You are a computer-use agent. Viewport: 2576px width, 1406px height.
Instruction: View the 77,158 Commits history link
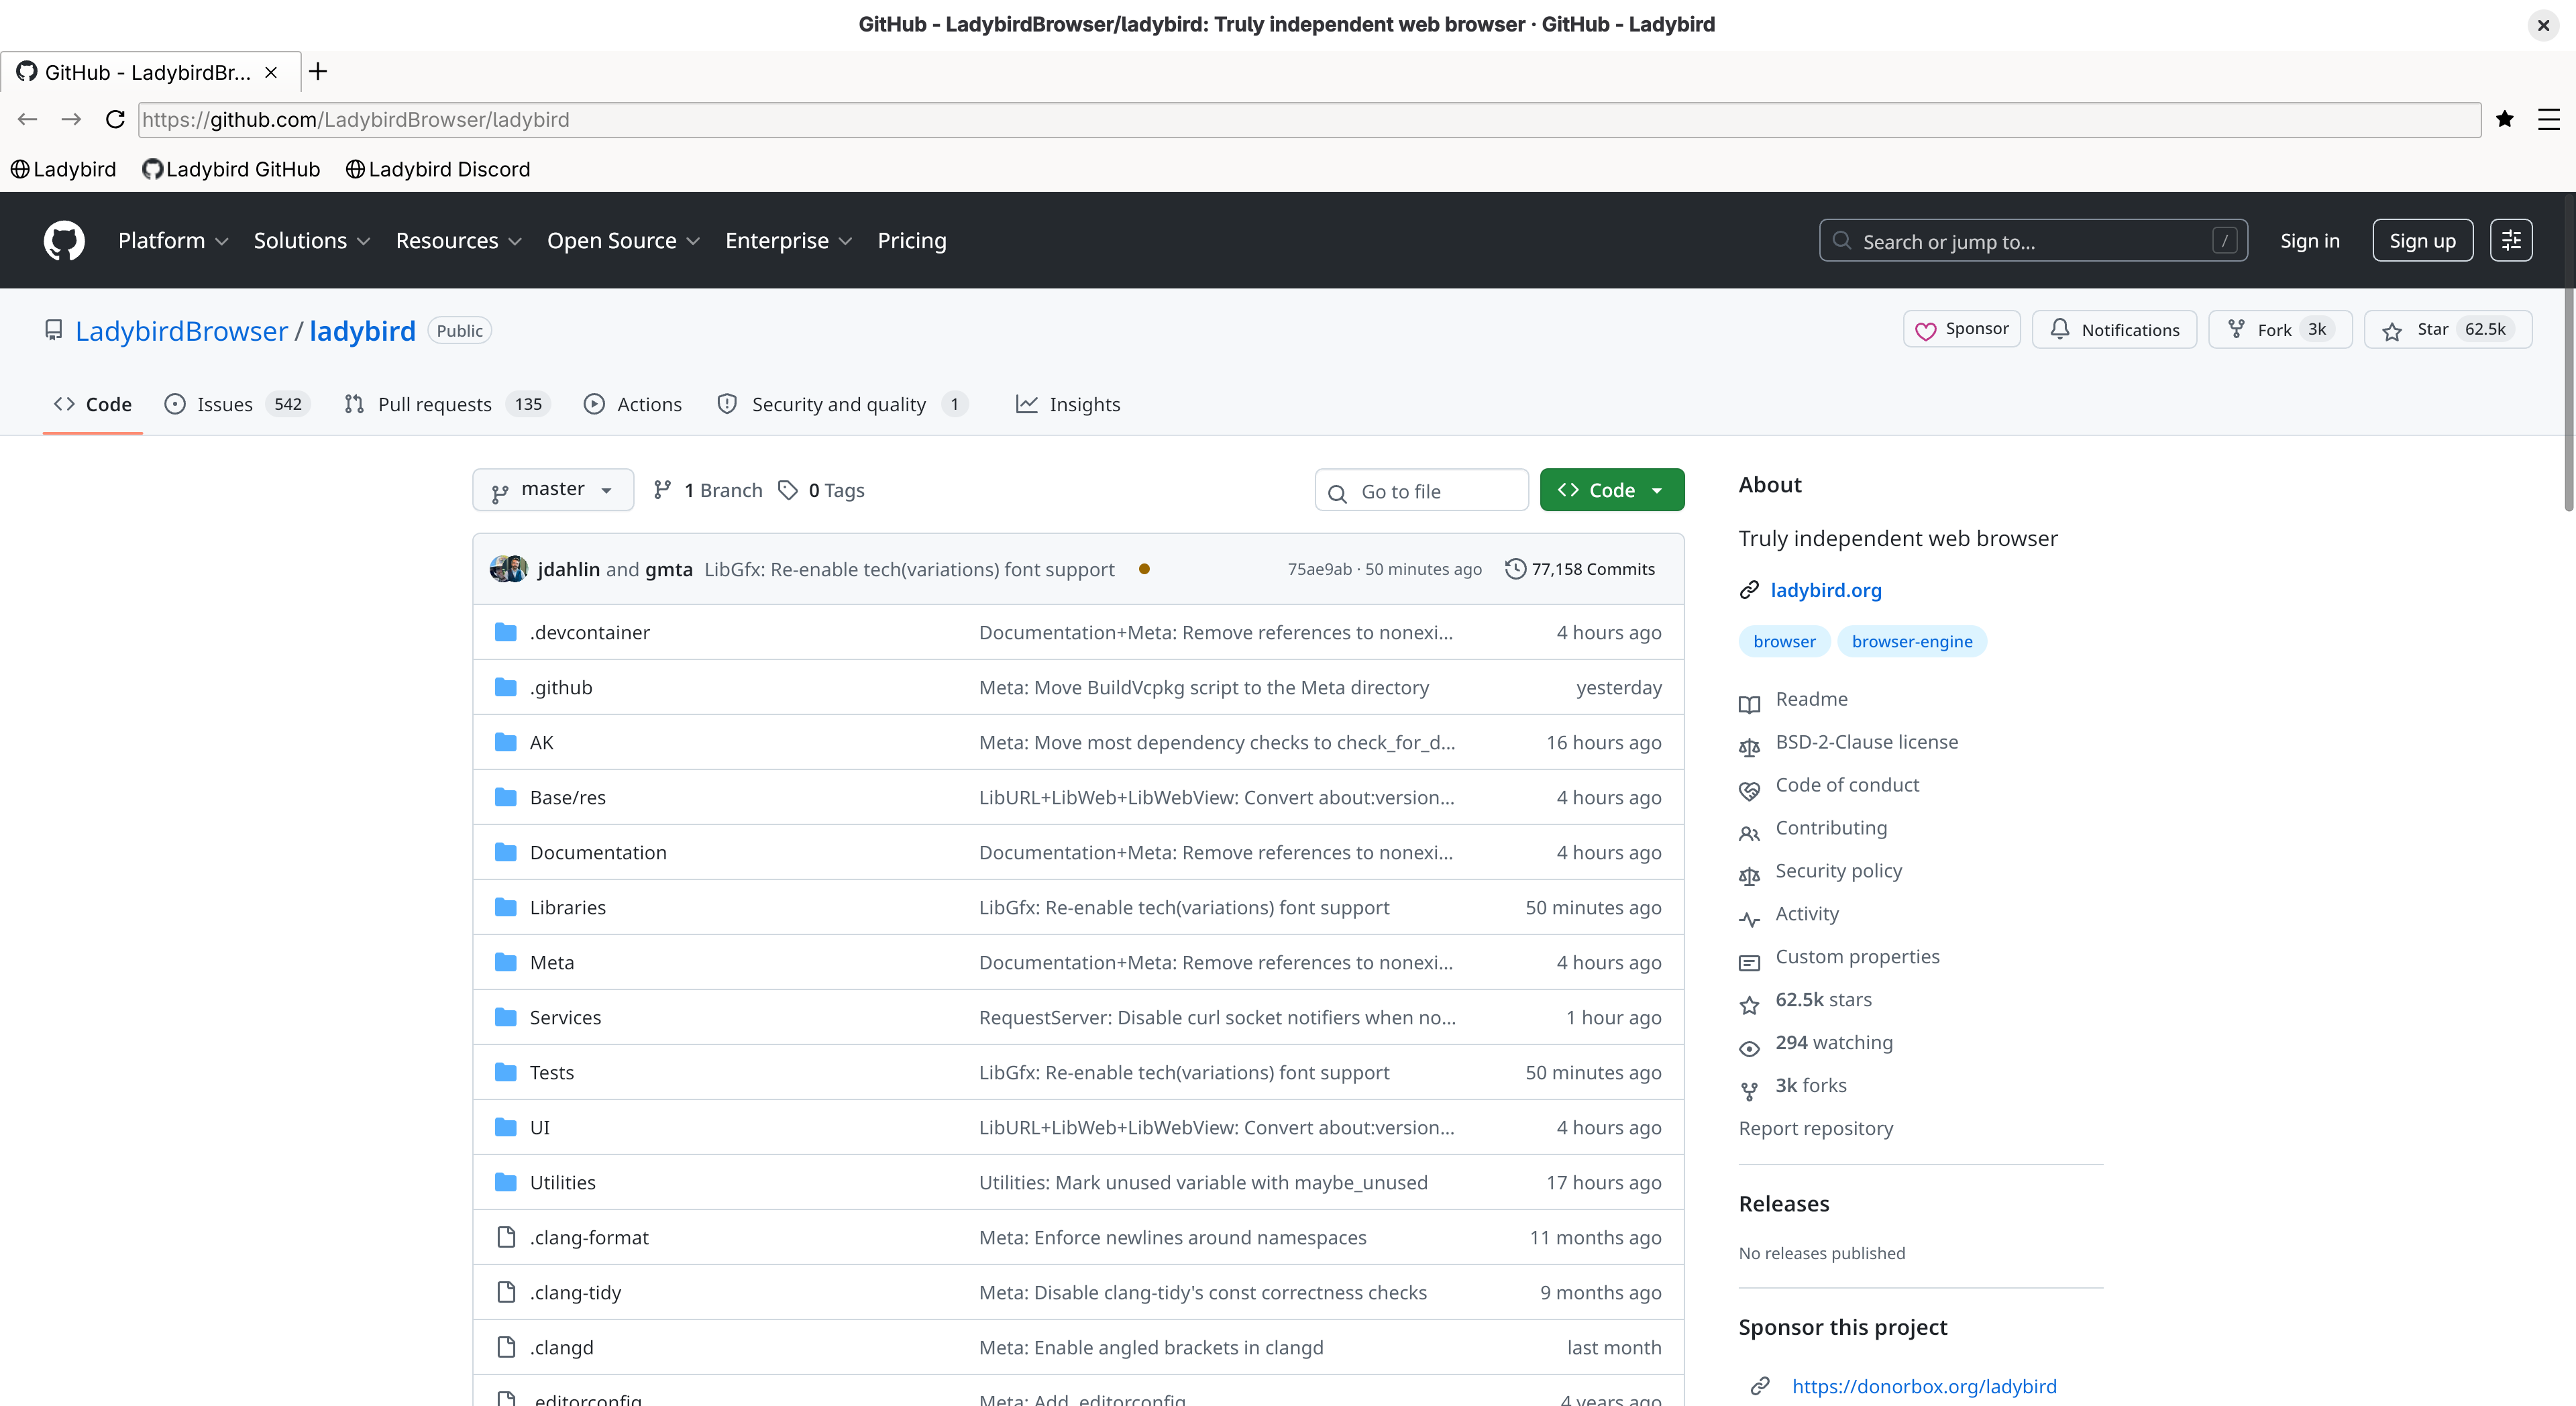[x=1581, y=568]
